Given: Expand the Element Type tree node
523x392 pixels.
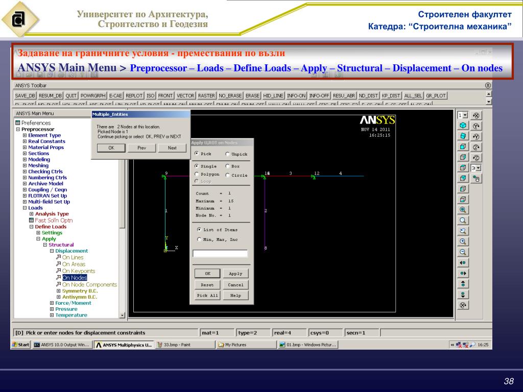Looking at the screenshot, I should click(x=25, y=135).
